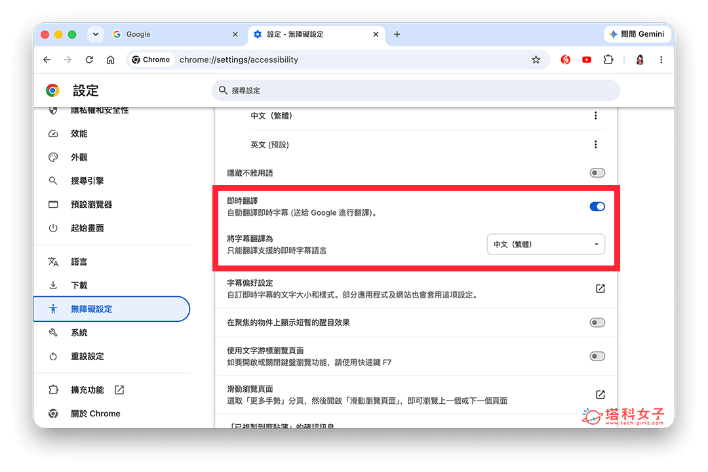
Task: Open the YouTube extension icon
Action: [587, 60]
